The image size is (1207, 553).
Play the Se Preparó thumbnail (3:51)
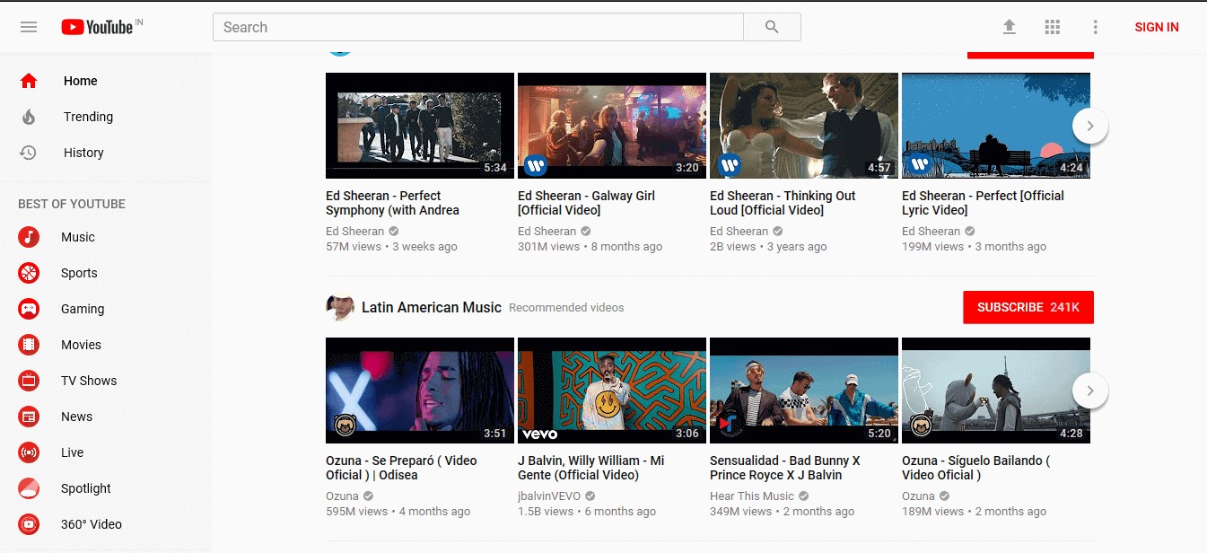[420, 391]
